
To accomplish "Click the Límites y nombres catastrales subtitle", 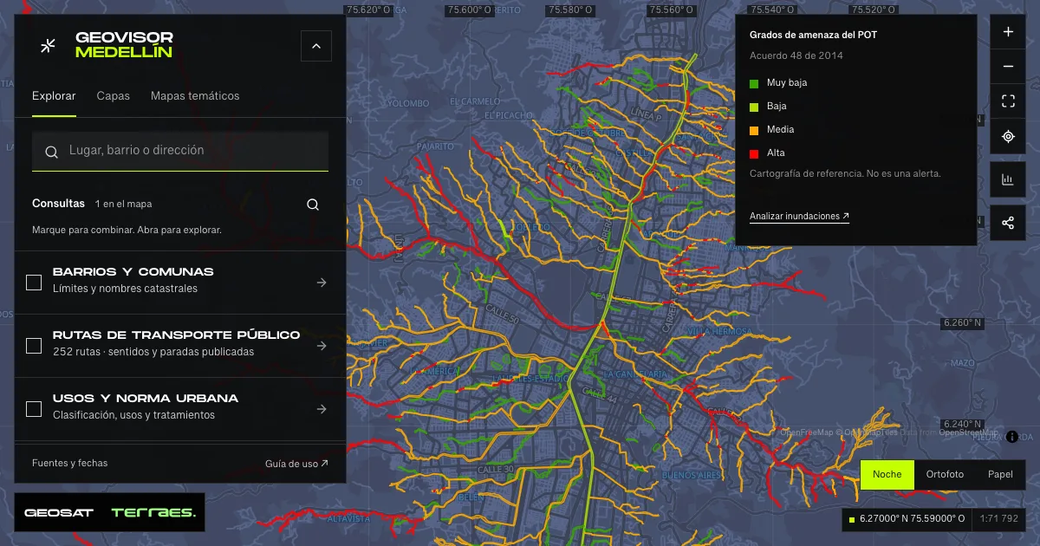I will point(125,289).
